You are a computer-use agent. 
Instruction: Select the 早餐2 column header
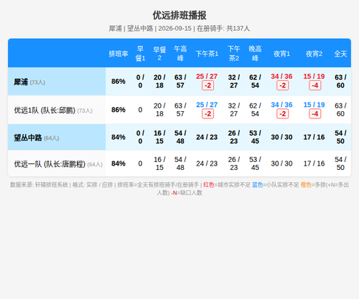(x=159, y=54)
